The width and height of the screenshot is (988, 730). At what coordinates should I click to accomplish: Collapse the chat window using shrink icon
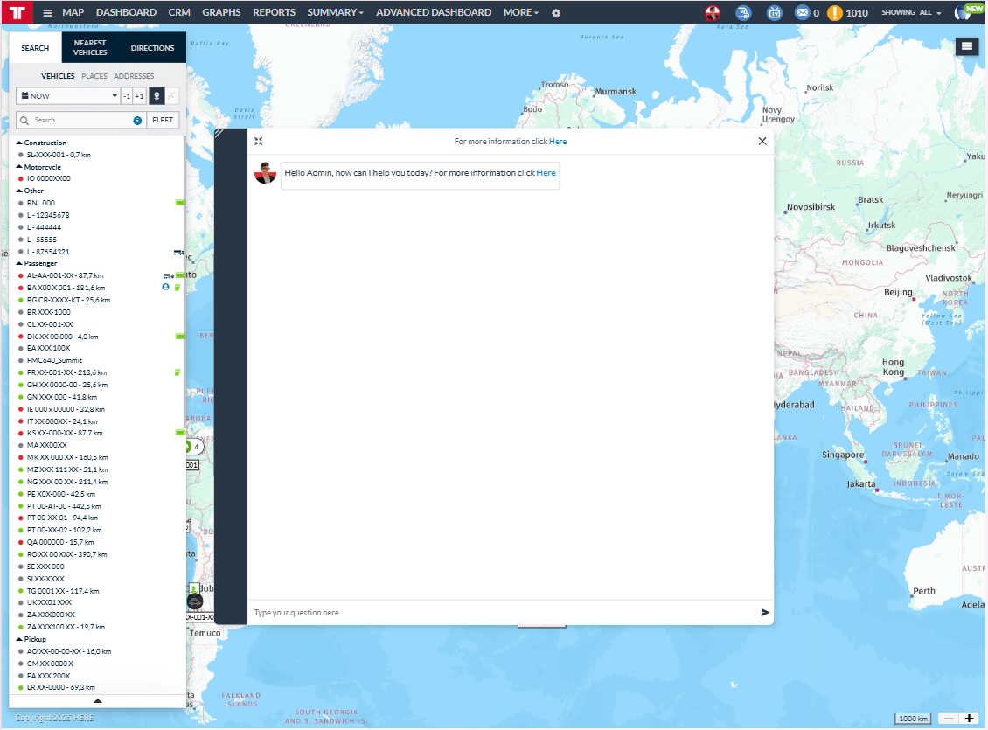(259, 141)
